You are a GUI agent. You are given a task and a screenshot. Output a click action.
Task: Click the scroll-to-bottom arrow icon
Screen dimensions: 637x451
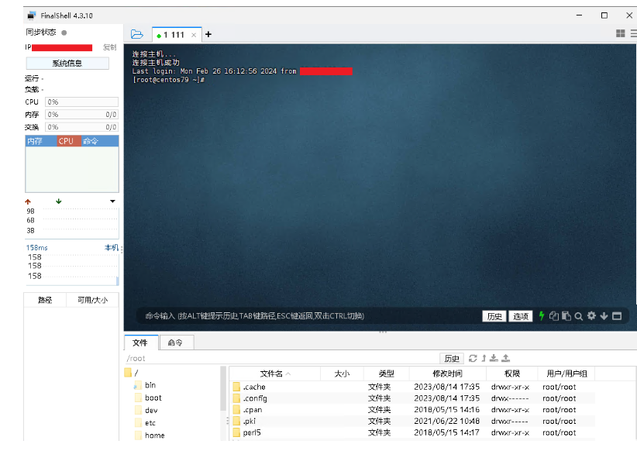click(x=604, y=316)
